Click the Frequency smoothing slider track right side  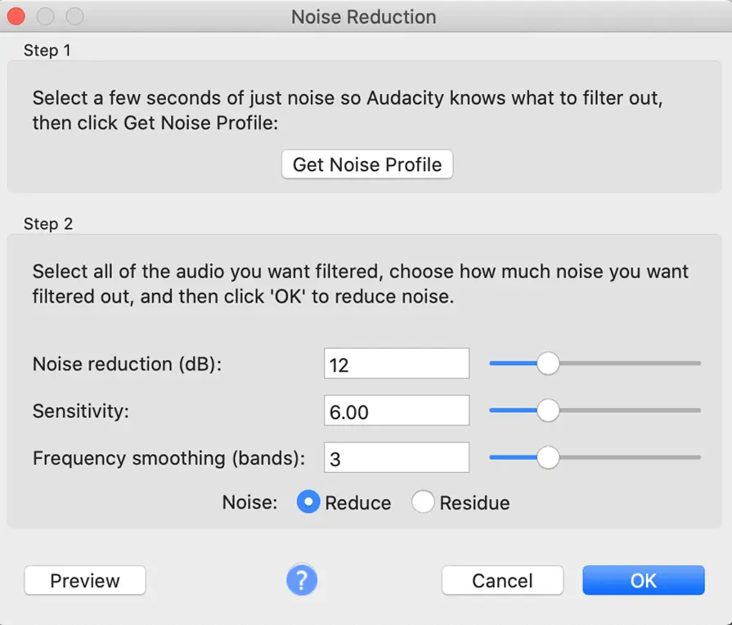(x=631, y=457)
